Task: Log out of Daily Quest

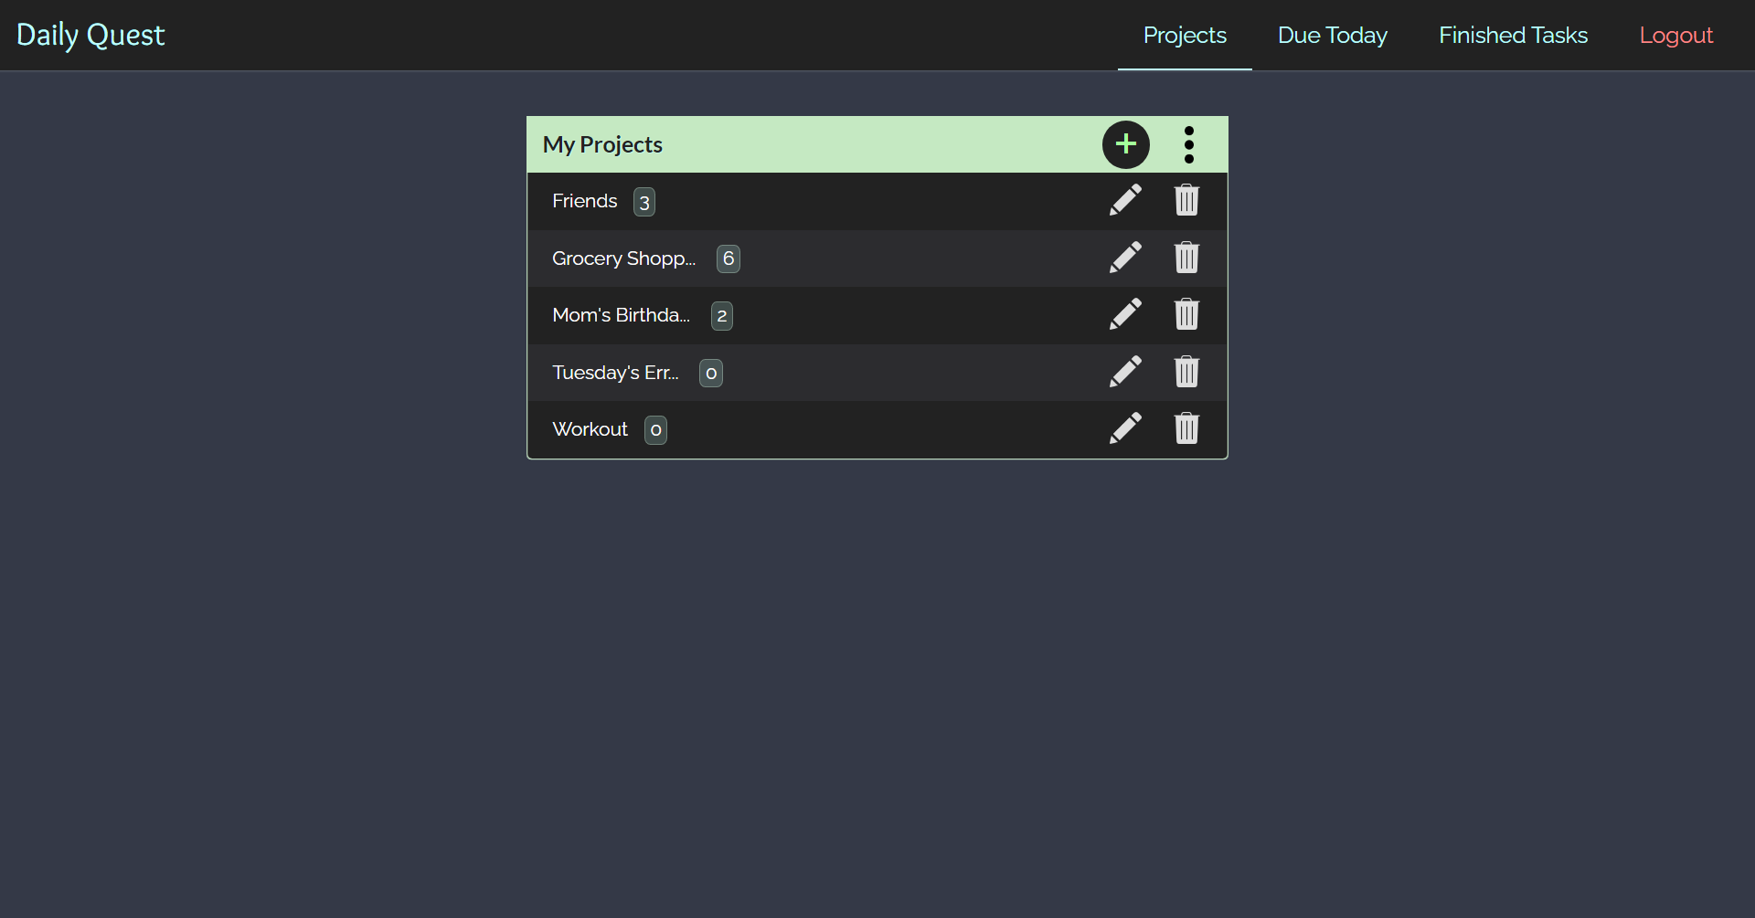Action: coord(1676,35)
